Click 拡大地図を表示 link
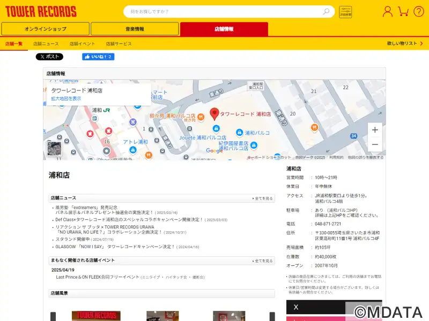Screen dimensions: 429x321 [66, 98]
